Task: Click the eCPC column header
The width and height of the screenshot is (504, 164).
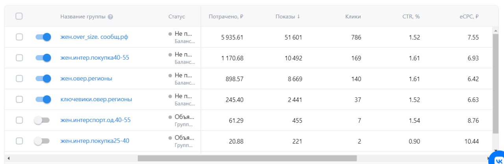Action: pos(469,16)
